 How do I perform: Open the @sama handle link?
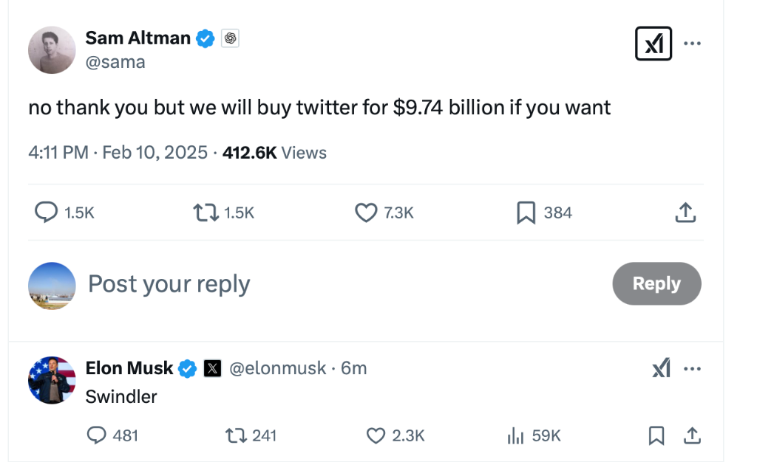[115, 62]
